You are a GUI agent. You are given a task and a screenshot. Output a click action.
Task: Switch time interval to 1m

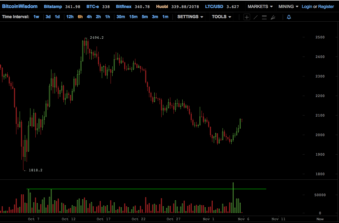165,17
